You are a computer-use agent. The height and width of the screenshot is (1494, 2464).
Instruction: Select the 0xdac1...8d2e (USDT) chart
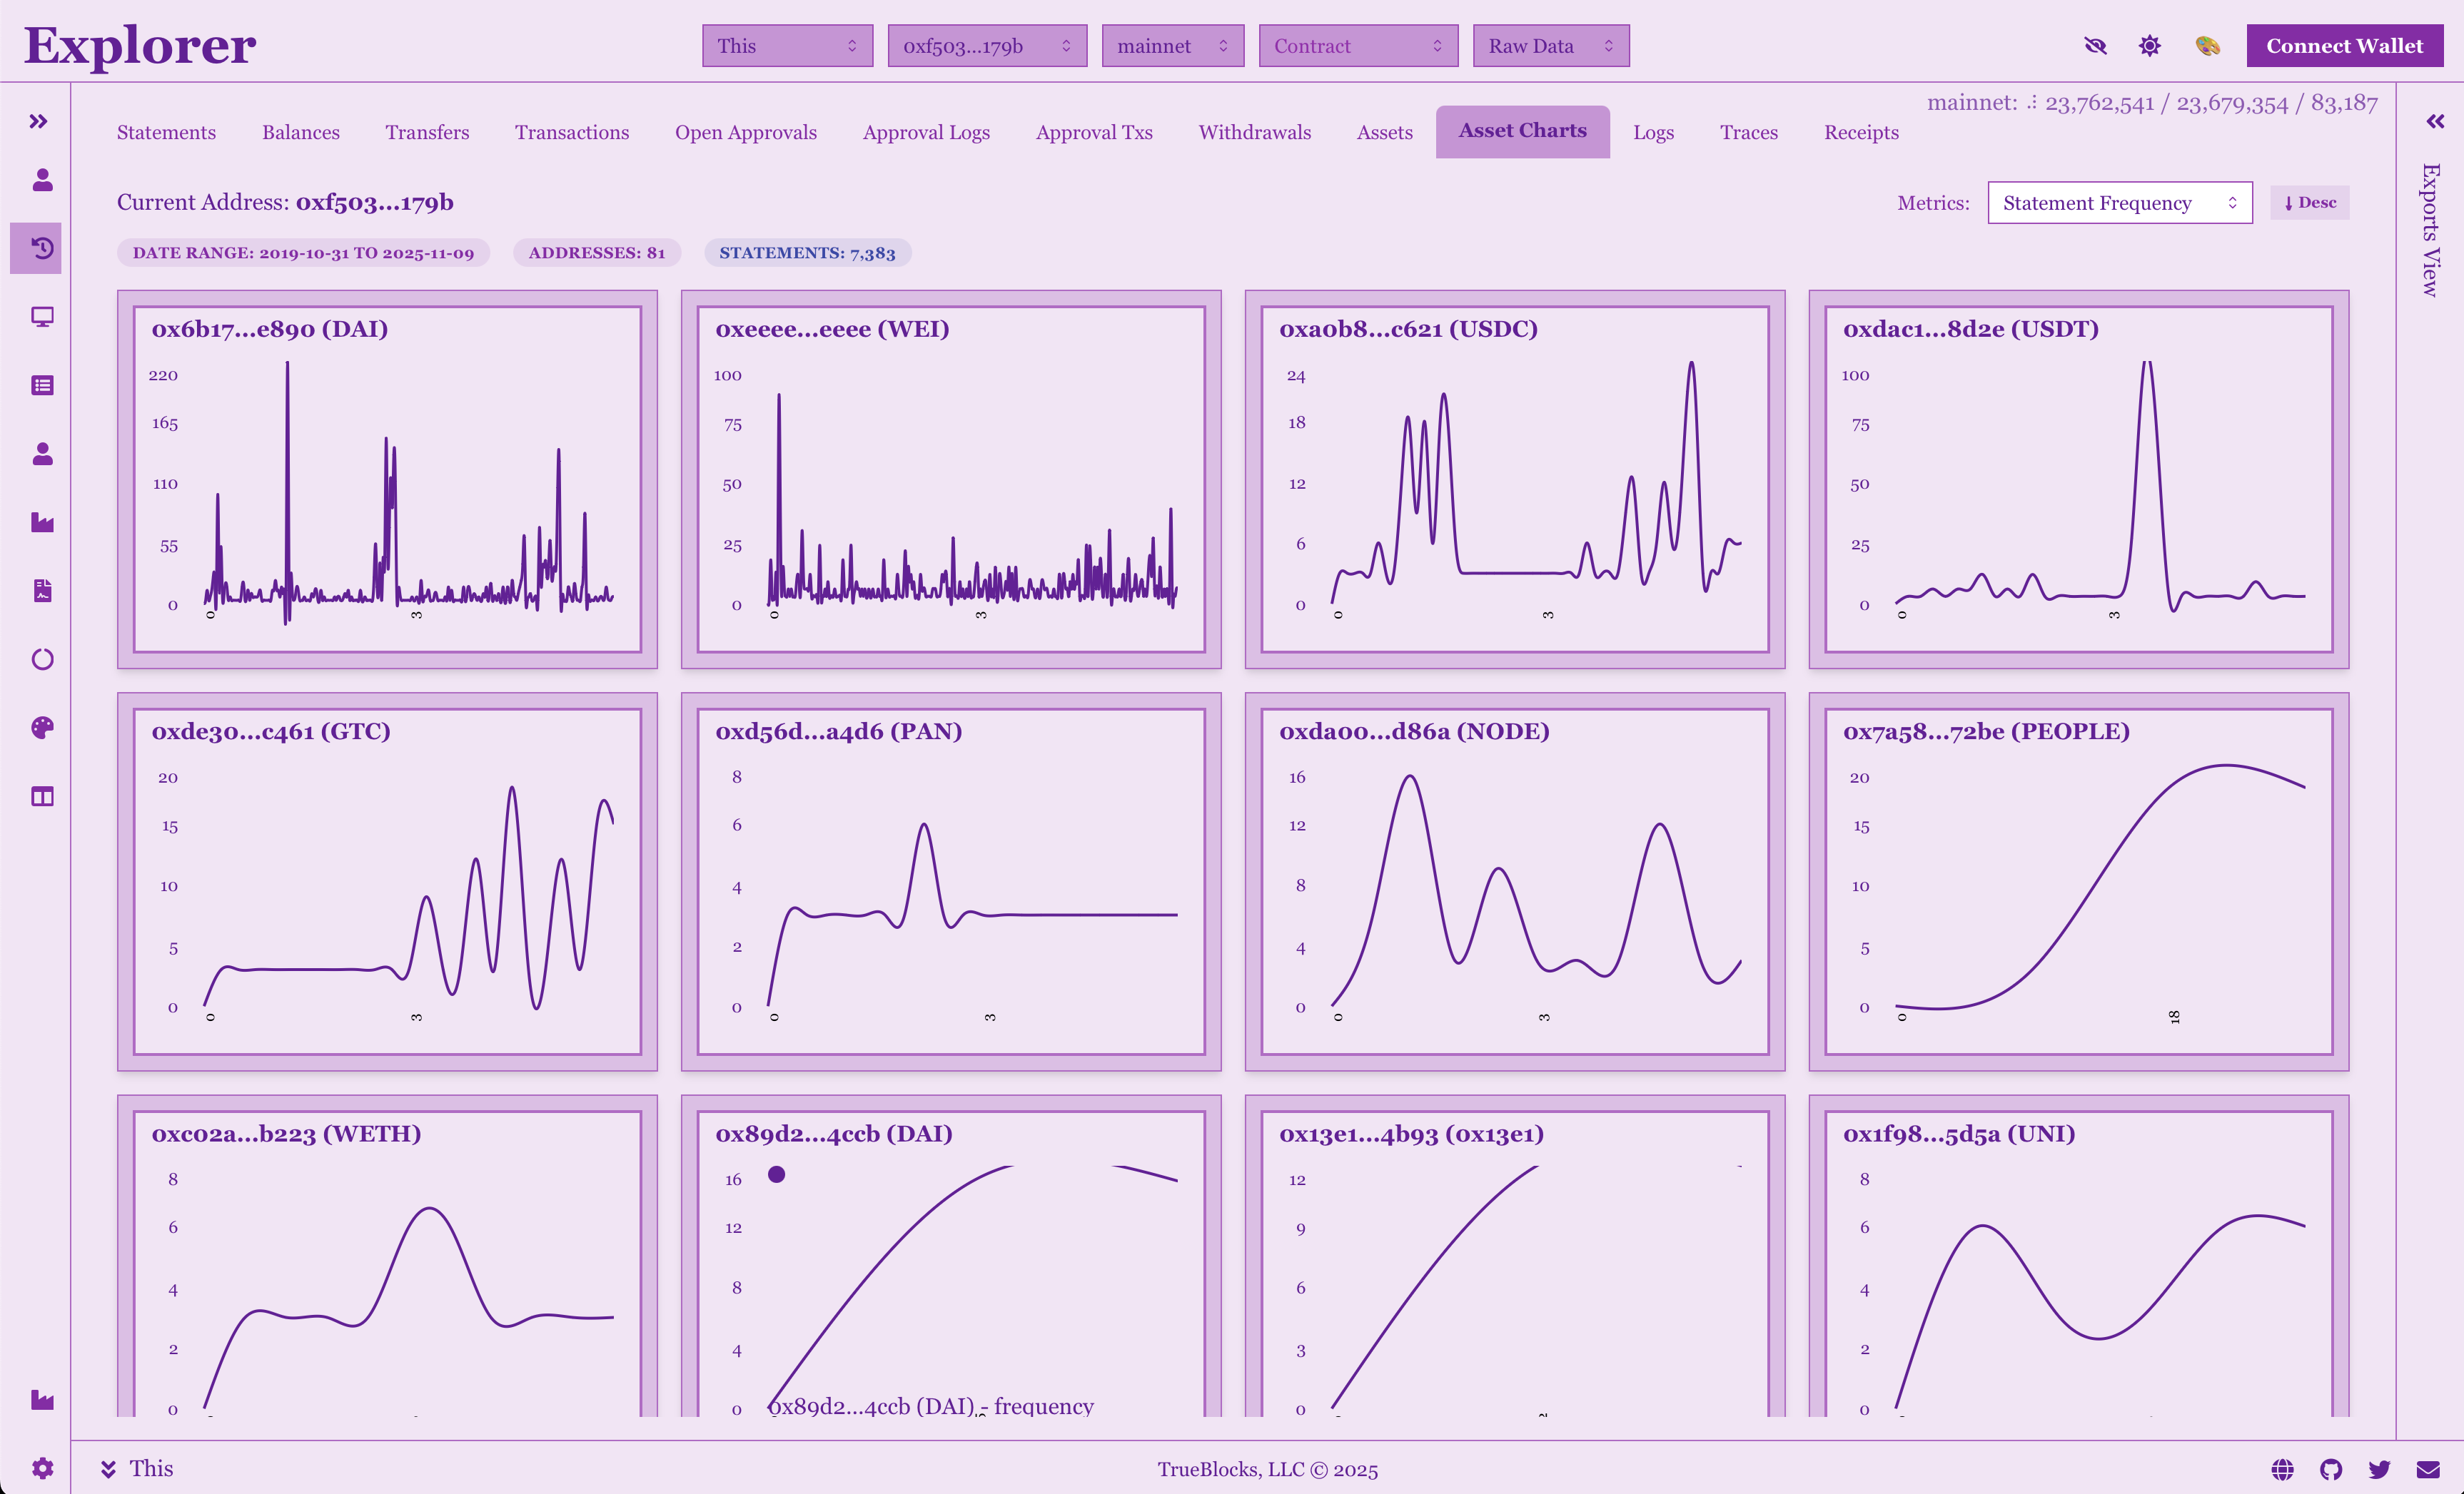tap(2079, 479)
